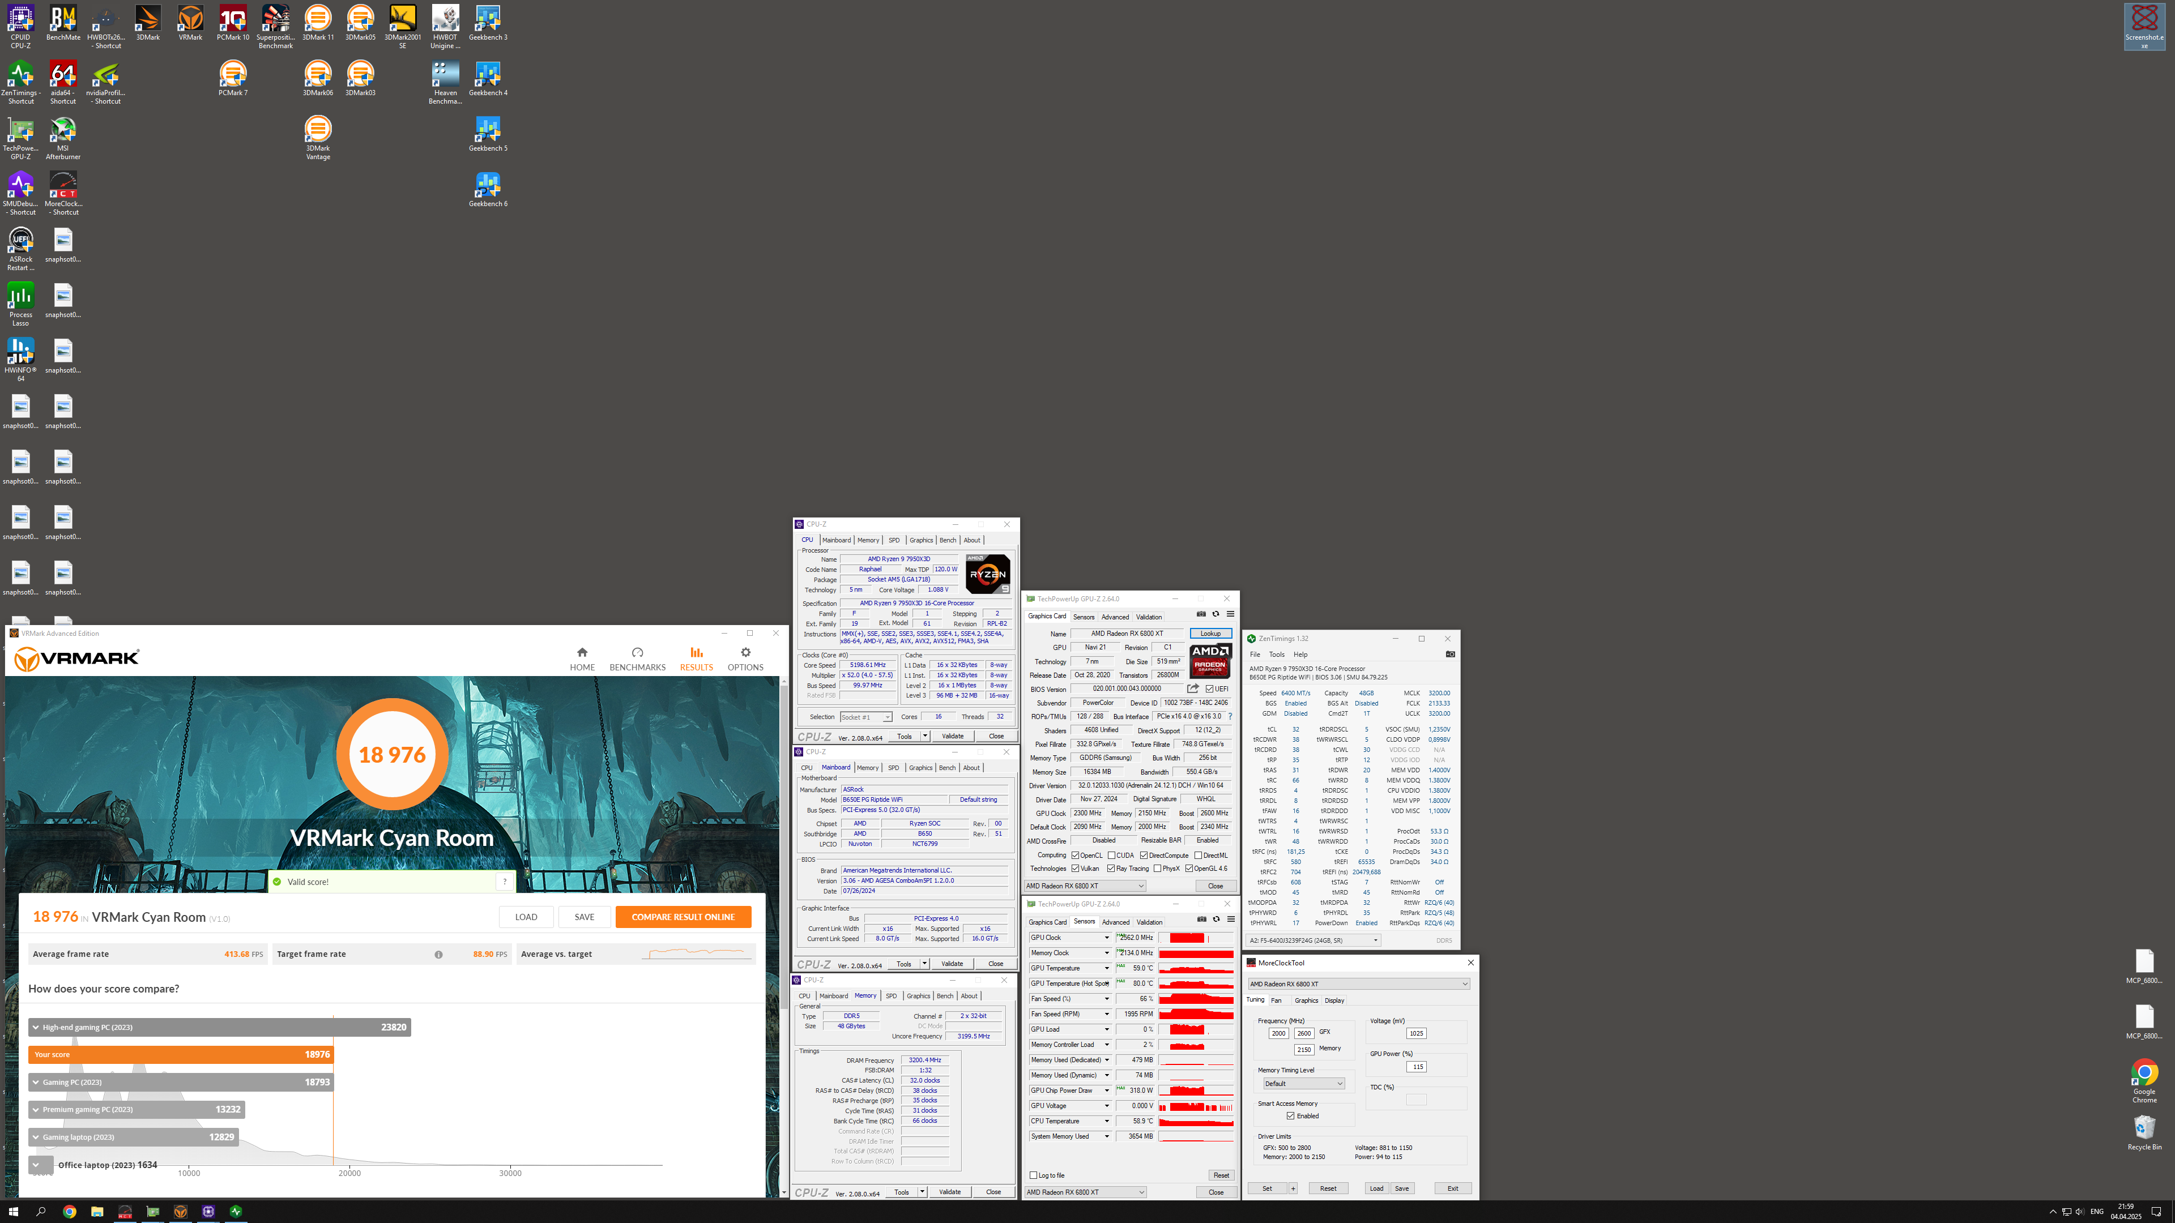Open the ZenTimings Help menu

(1300, 654)
